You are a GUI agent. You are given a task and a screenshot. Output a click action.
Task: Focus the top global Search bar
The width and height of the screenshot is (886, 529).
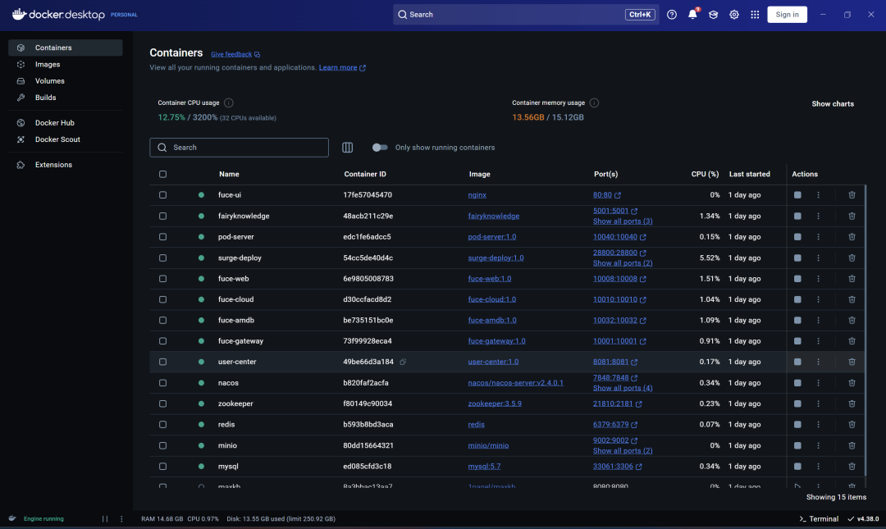[526, 15]
